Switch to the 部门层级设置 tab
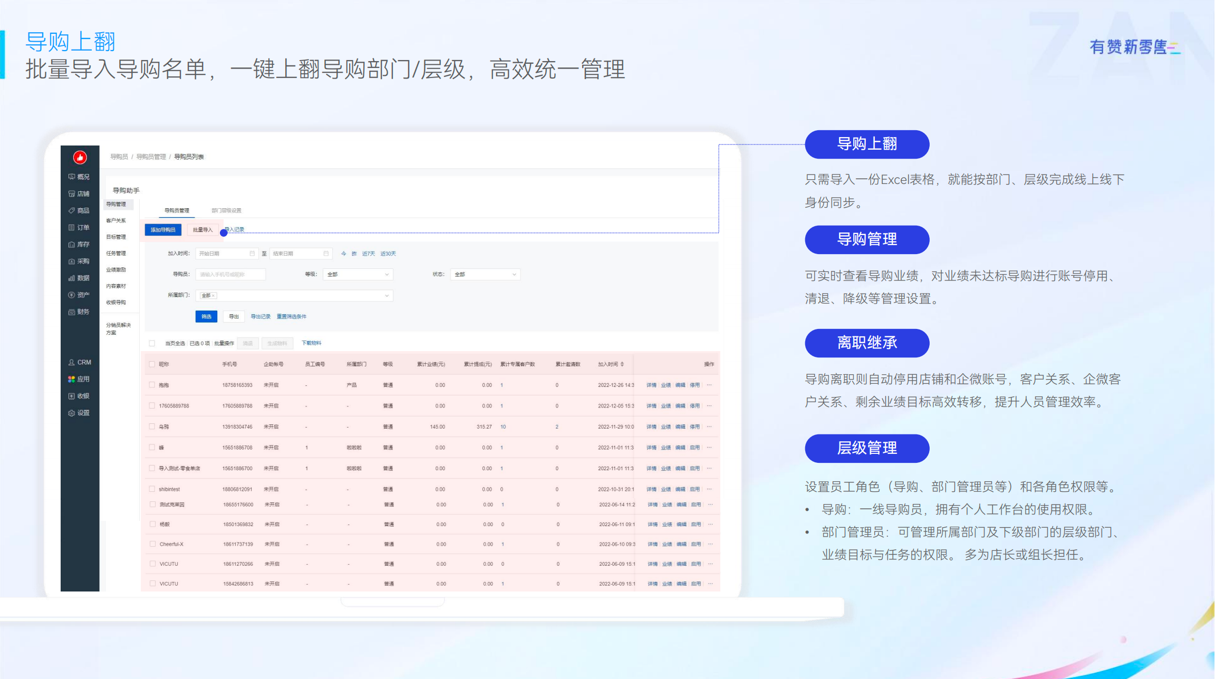The height and width of the screenshot is (679, 1215). click(x=227, y=210)
